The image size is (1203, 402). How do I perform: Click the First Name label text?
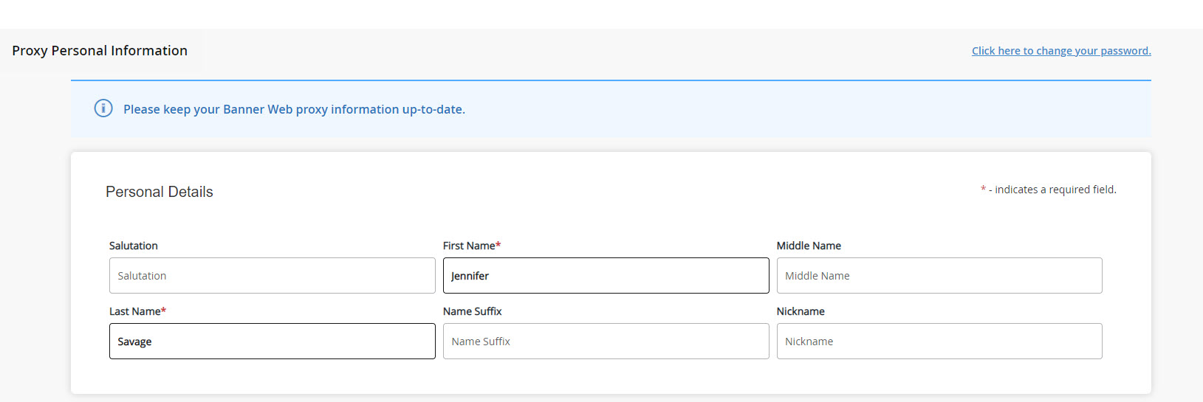click(x=468, y=246)
